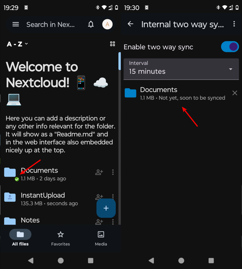Screen dimensions: 242x269
Task: Switch to Favorites tab
Action: (60, 239)
